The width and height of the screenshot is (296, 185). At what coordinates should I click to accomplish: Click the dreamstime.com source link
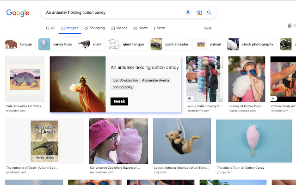198,111
